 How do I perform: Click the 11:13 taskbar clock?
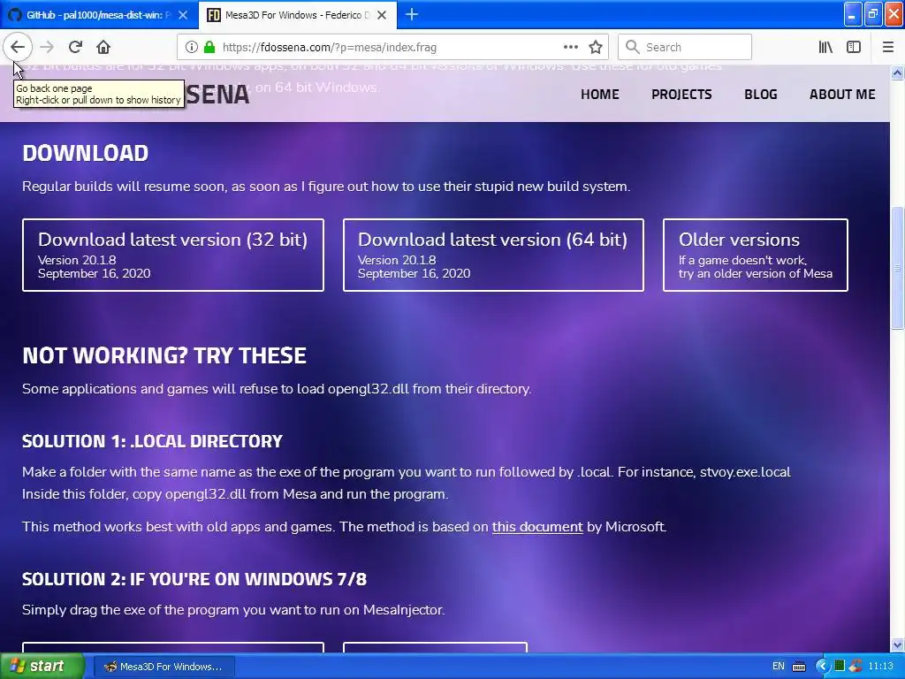pyautogui.click(x=881, y=667)
